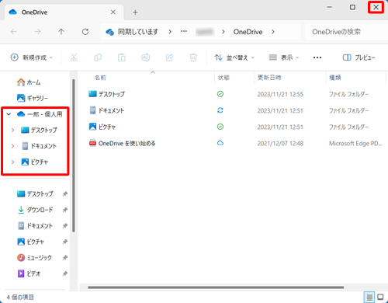
Task: Click OneDrive in the address breadcrumb
Action: click(248, 32)
